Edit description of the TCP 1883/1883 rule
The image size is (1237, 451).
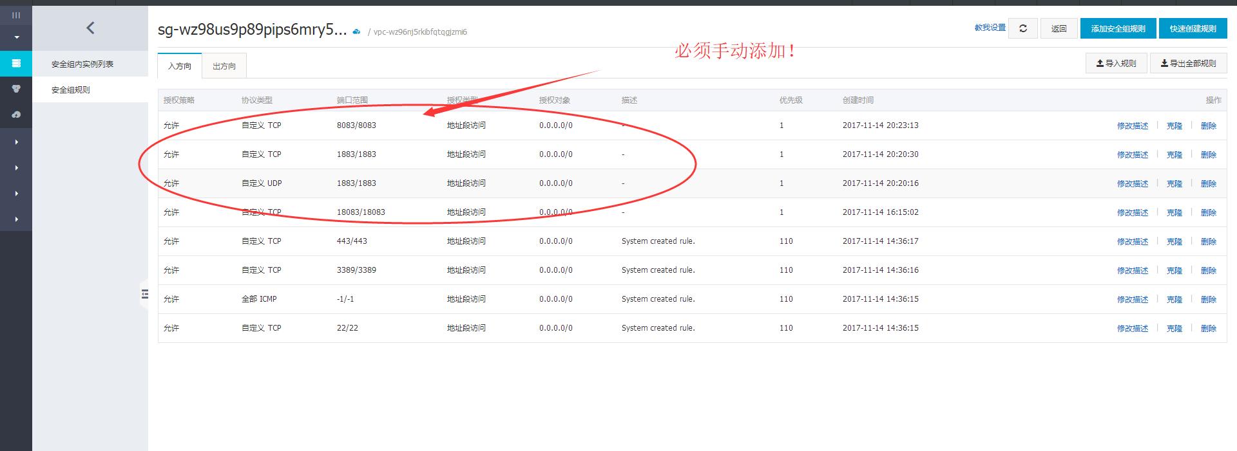pos(1133,155)
